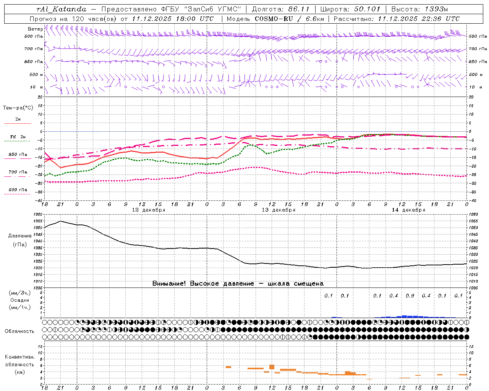Screen dimensions: 489x391
Task: Click the high pressure warning Внимание! text
Action: click(238, 284)
